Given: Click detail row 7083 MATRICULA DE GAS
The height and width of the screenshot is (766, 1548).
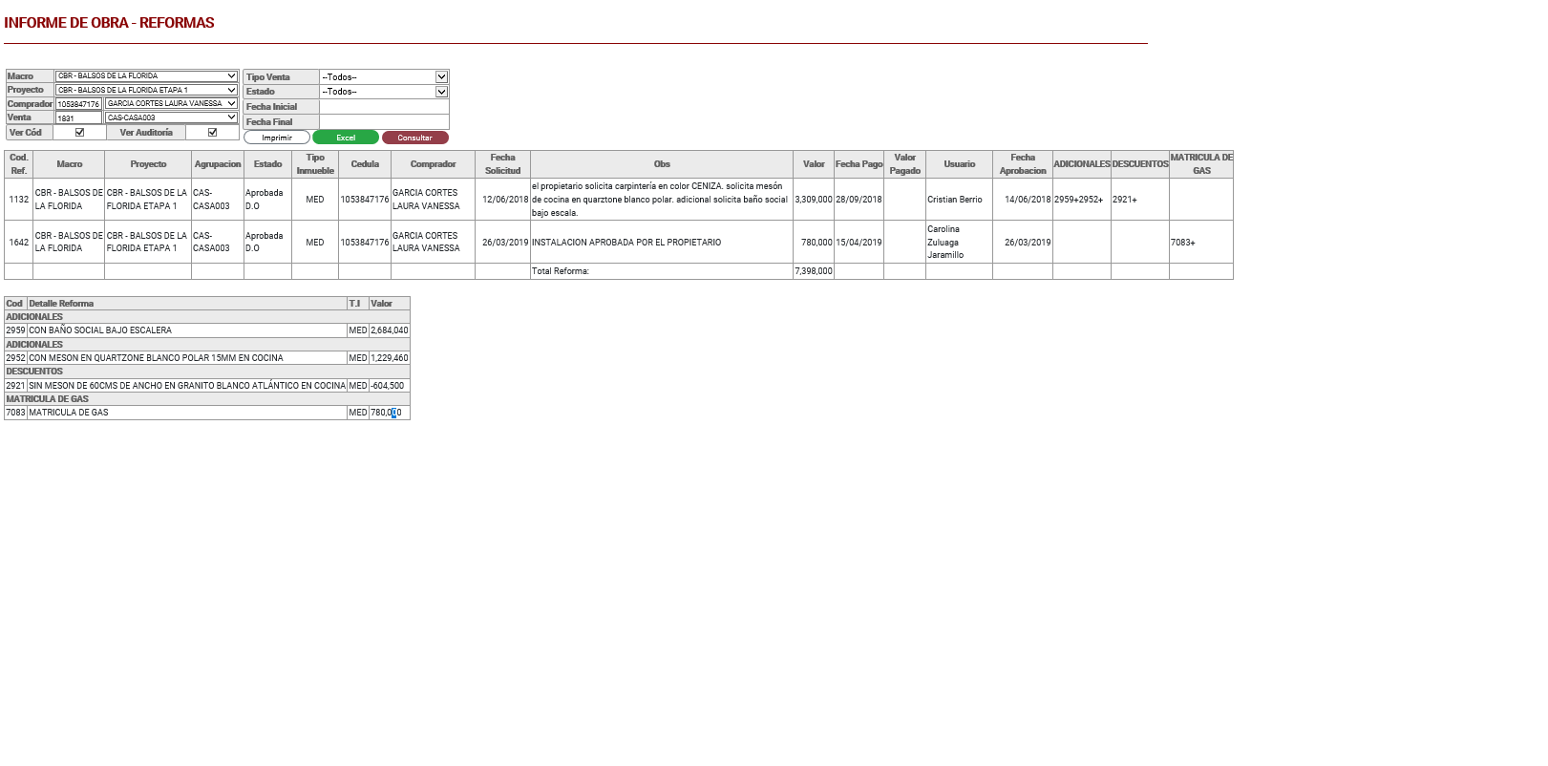Looking at the screenshot, I should [x=207, y=413].
